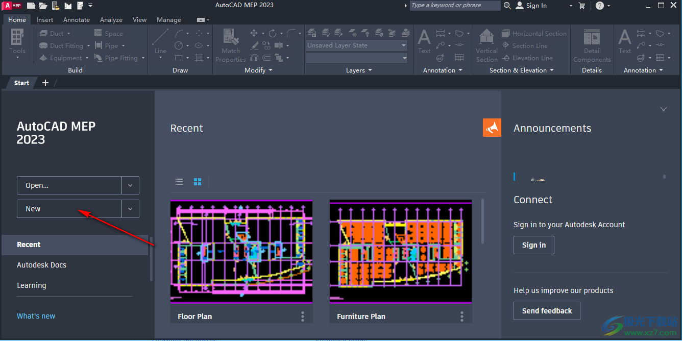This screenshot has height=341, width=683.
Task: Open the Quick Access toolbar customize dropdown
Action: point(90,6)
